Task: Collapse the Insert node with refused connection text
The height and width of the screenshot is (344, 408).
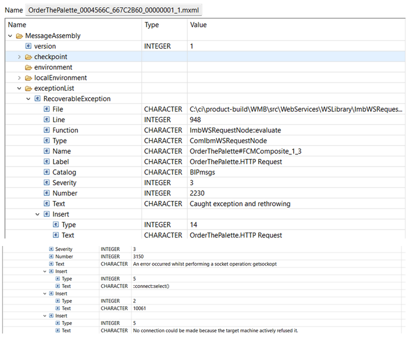Action: pyautogui.click(x=45, y=315)
